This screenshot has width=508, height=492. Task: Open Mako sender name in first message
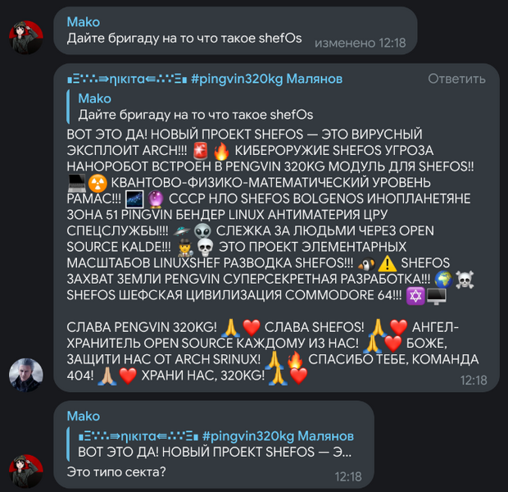(x=84, y=22)
